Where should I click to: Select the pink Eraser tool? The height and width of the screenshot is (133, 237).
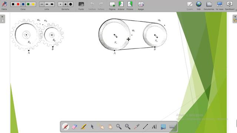(x=74, y=127)
